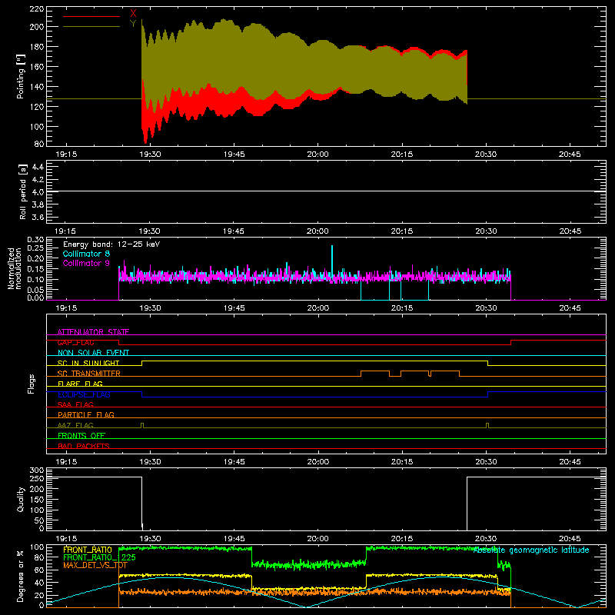Click the 'Degrees or %' axis title
Screen dimensions: 615x615
pyautogui.click(x=20, y=576)
